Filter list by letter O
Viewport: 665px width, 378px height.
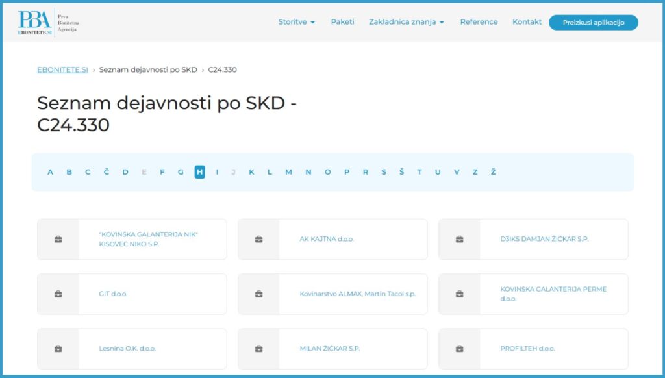[x=328, y=172]
